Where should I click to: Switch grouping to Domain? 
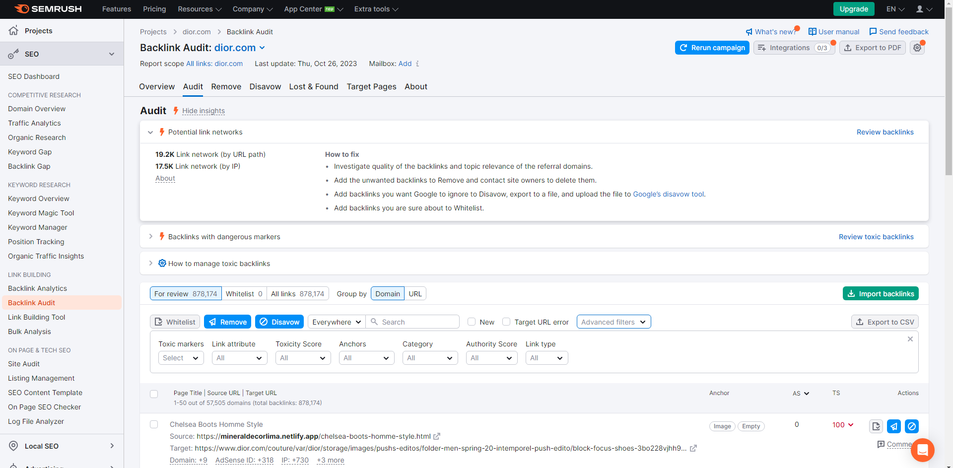click(x=388, y=294)
